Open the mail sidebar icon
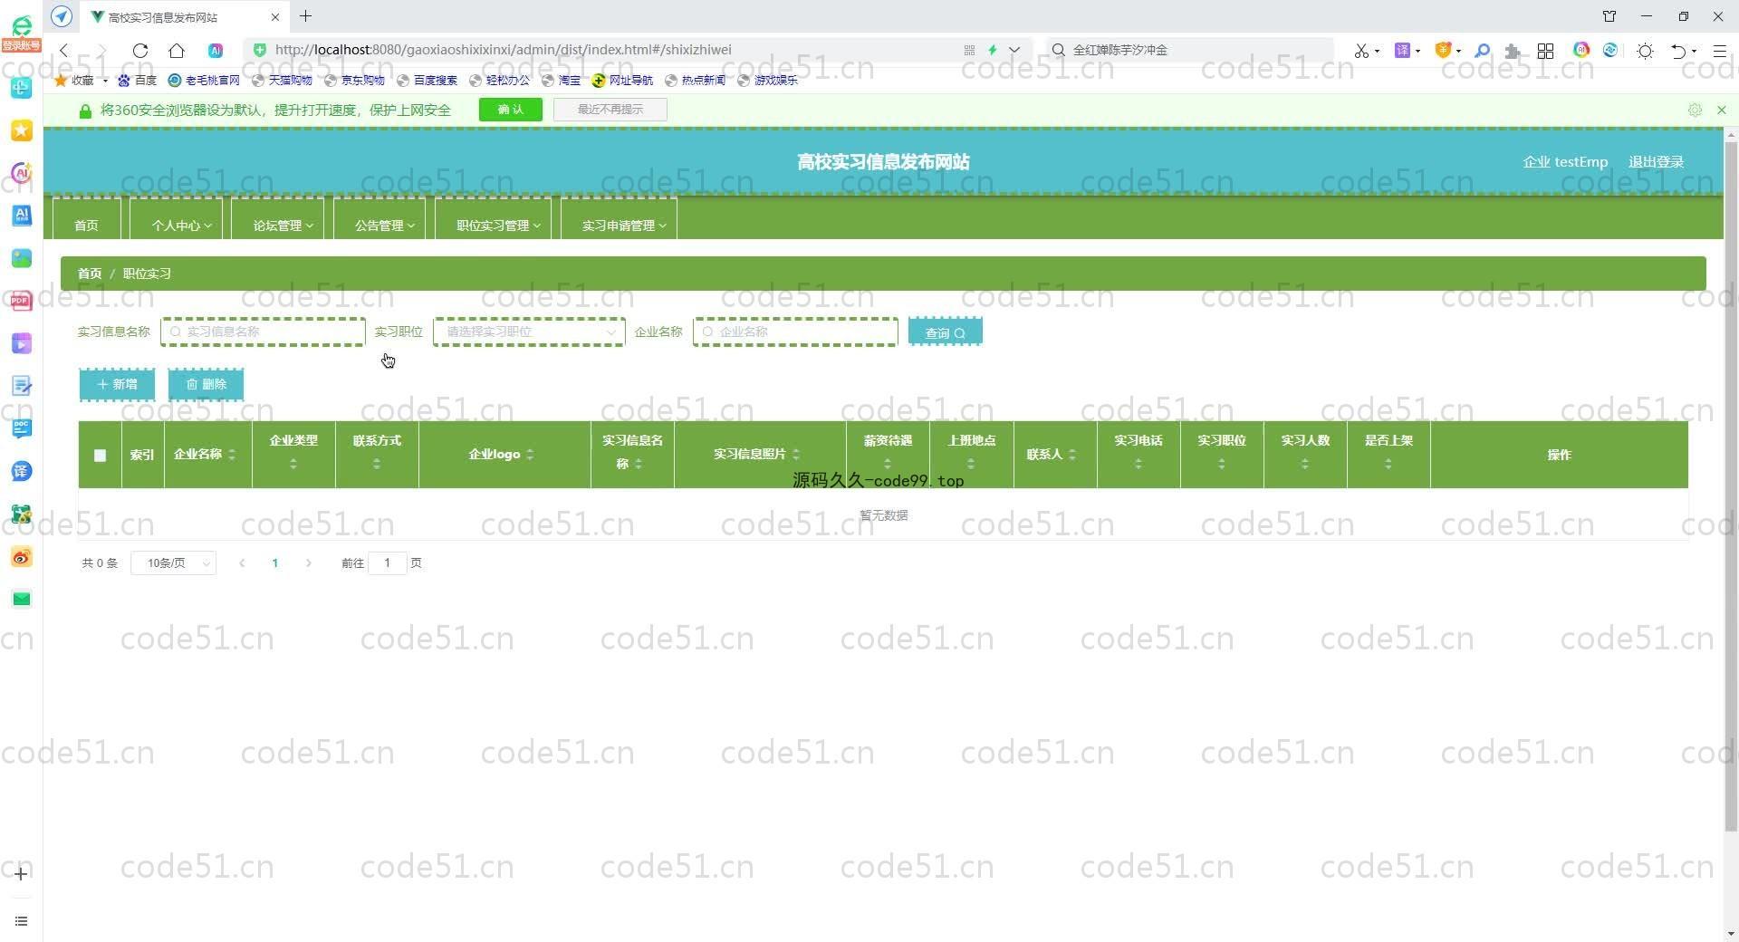Image resolution: width=1739 pixels, height=942 pixels. coord(22,599)
